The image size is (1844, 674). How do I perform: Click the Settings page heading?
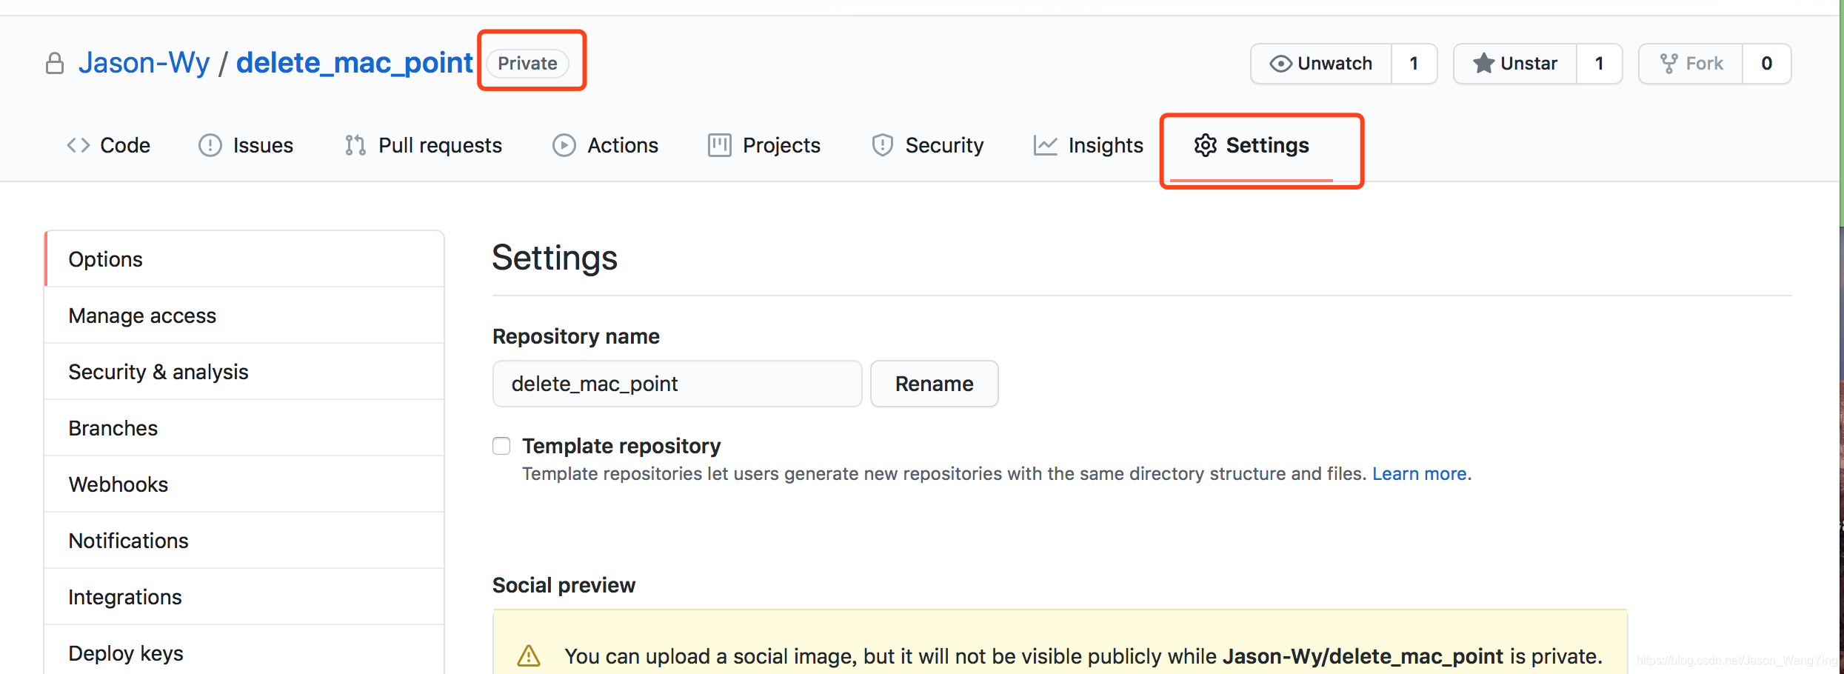click(555, 258)
